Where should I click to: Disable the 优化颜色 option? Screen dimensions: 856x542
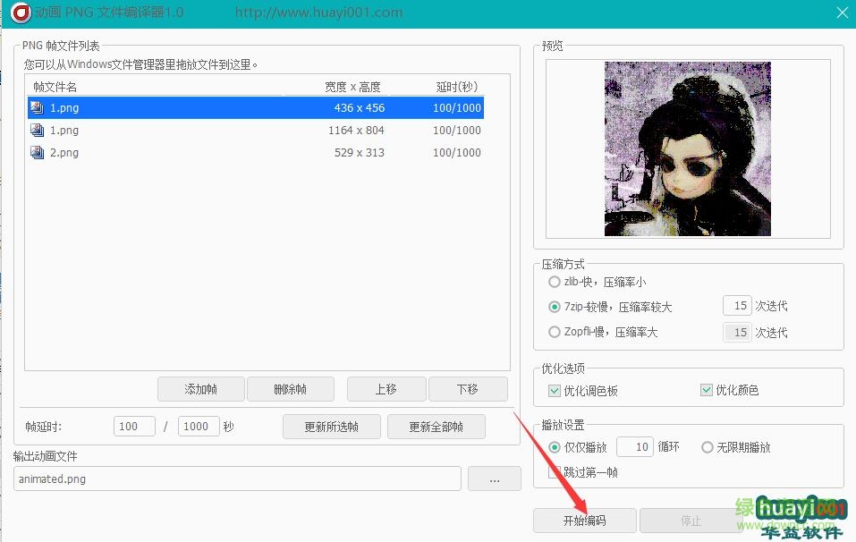[x=706, y=390]
